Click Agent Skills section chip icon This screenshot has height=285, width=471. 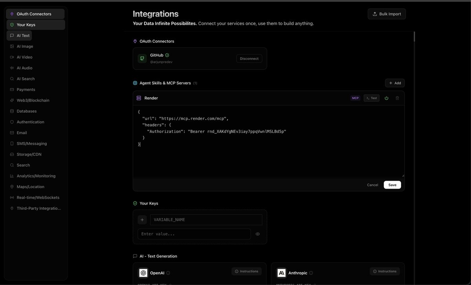click(x=135, y=83)
